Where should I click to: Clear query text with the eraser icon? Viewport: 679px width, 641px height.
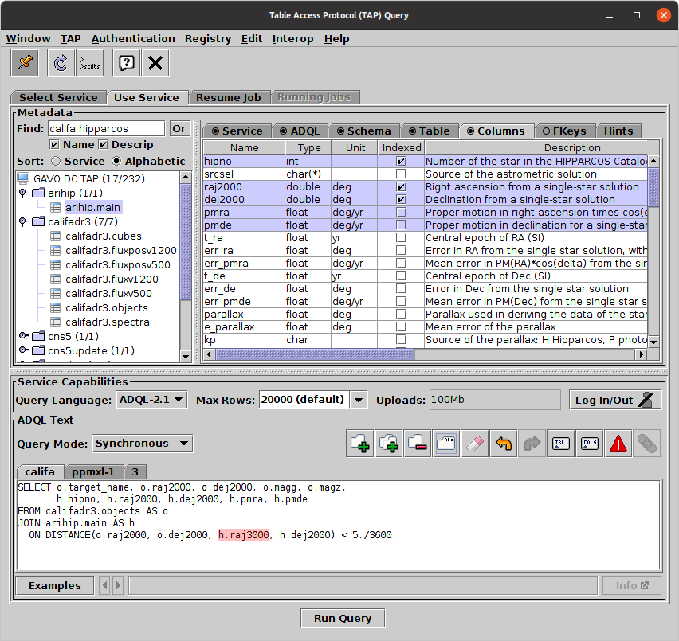point(473,444)
